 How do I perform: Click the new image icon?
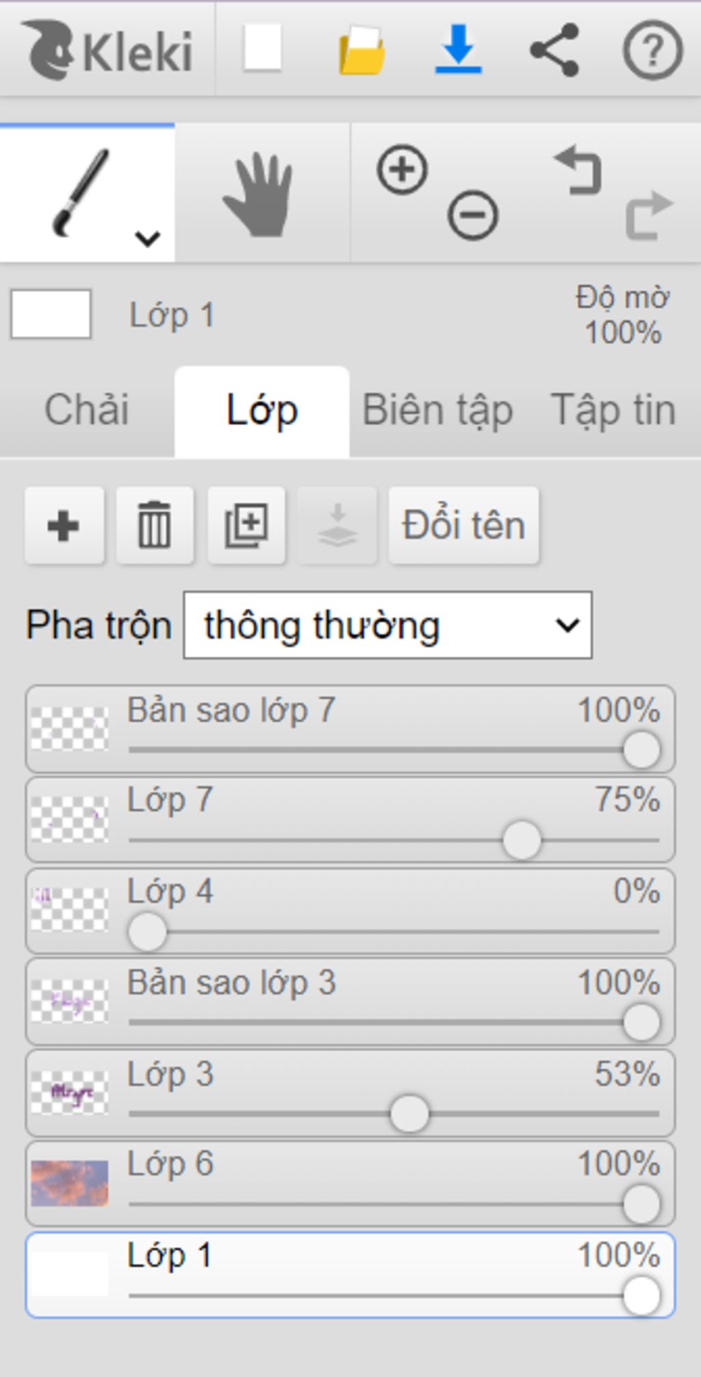coord(263,48)
